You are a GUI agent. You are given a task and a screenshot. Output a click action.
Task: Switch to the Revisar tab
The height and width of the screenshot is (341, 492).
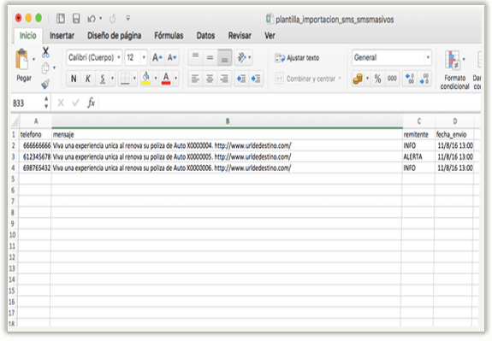click(x=240, y=36)
